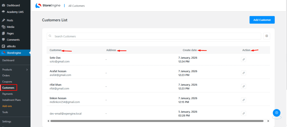
Task: Edit the Arafat hossan customer row
Action: click(x=244, y=73)
